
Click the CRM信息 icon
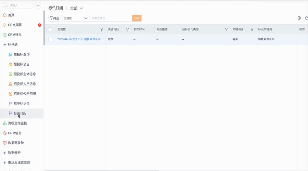(x=5, y=133)
